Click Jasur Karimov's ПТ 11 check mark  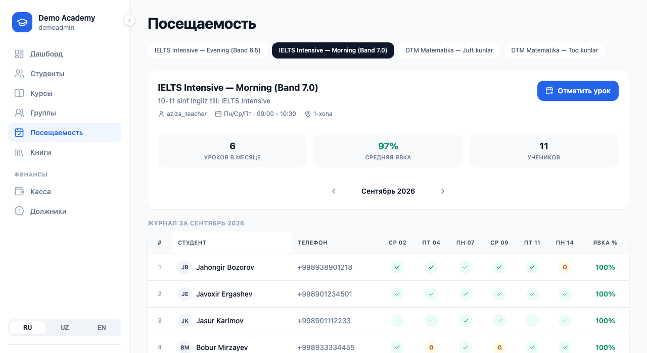coord(532,321)
